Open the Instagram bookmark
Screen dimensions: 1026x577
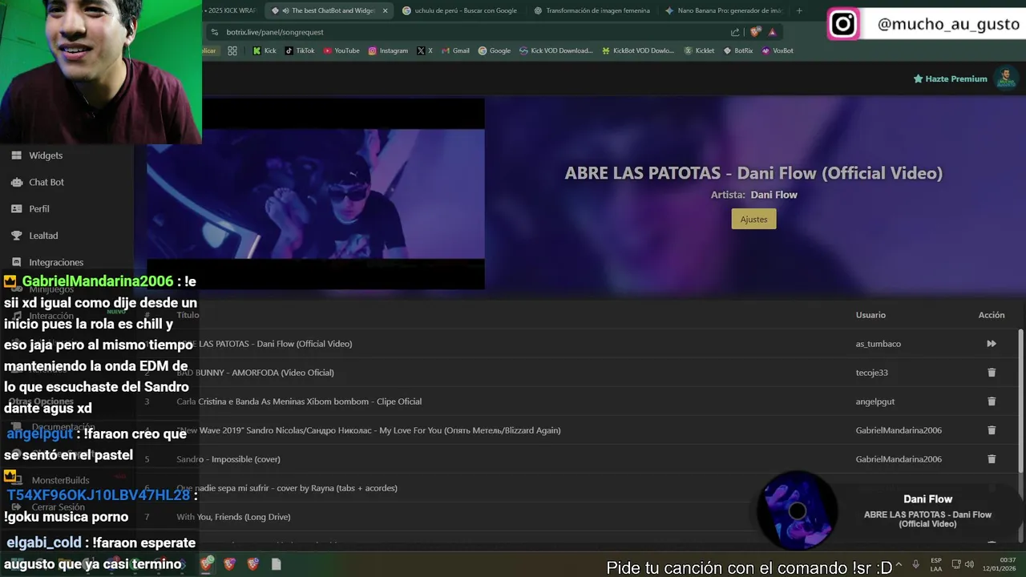(x=388, y=50)
